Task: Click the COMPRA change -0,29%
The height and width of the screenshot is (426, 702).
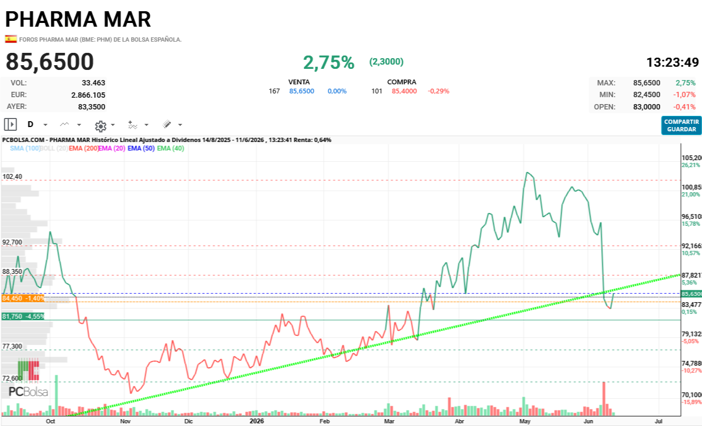Action: [x=438, y=91]
